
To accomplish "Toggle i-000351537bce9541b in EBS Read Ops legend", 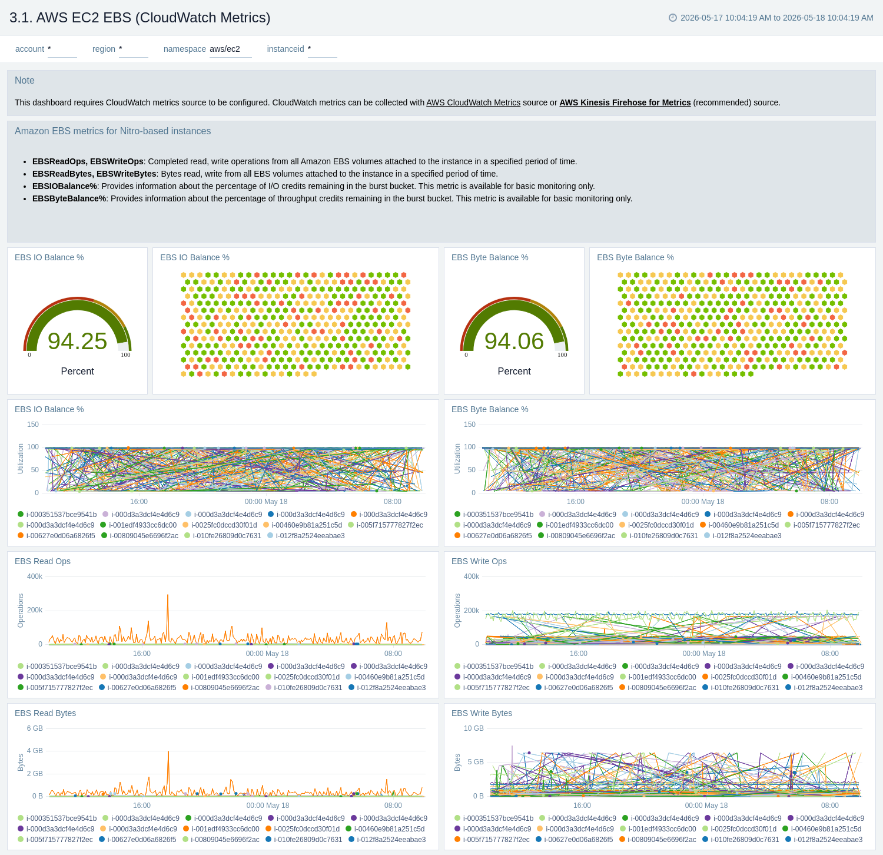I will (x=57, y=667).
